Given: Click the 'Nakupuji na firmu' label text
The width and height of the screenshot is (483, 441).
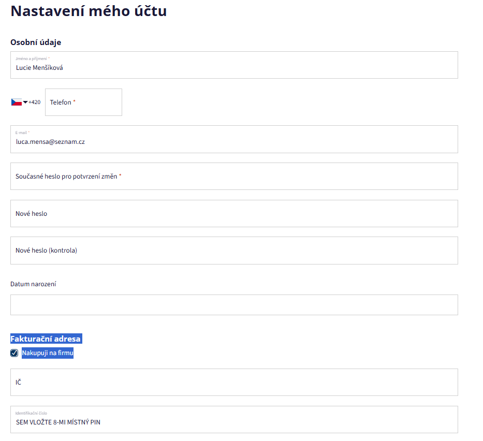Looking at the screenshot, I should pos(48,354).
